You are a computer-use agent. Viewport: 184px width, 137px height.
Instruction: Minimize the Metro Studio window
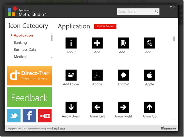click(x=167, y=7)
